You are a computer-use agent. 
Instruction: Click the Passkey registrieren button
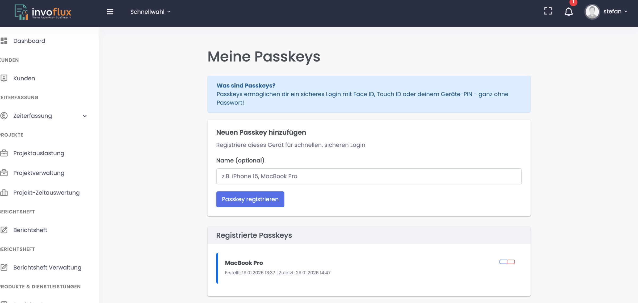point(250,199)
